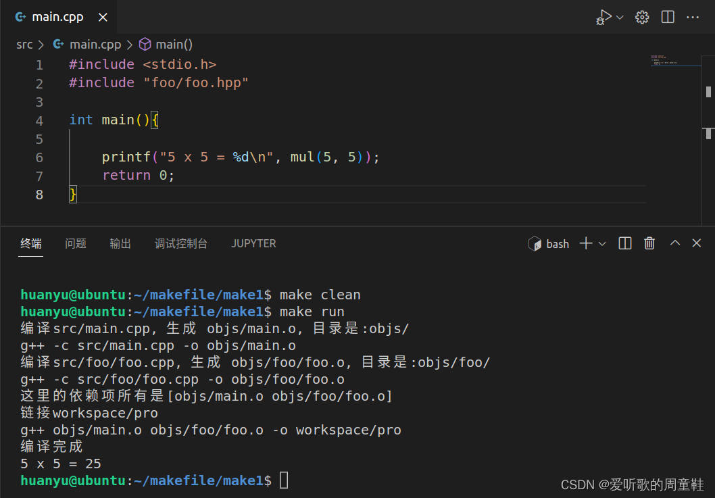Viewport: 715px width, 498px height.
Task: Click the cube symbol icon next to main()
Action: 145,44
